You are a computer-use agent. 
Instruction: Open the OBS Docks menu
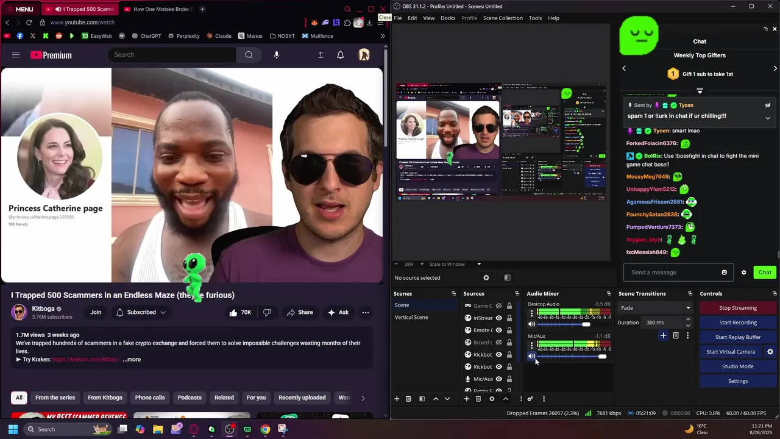(448, 18)
